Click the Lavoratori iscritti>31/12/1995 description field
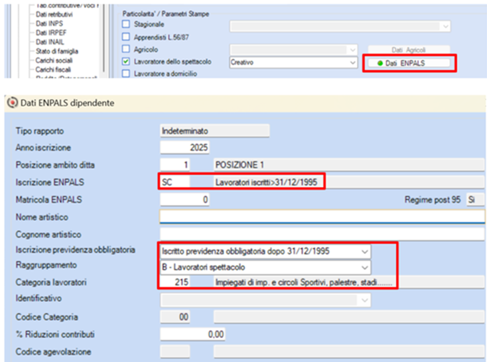This screenshot has height=362, width=487. pos(349,182)
